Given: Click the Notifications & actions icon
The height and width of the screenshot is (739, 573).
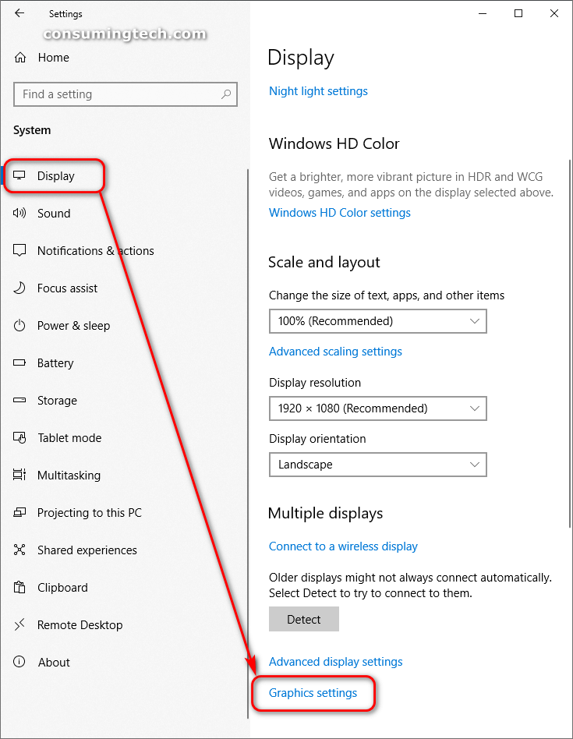Looking at the screenshot, I should [x=20, y=250].
